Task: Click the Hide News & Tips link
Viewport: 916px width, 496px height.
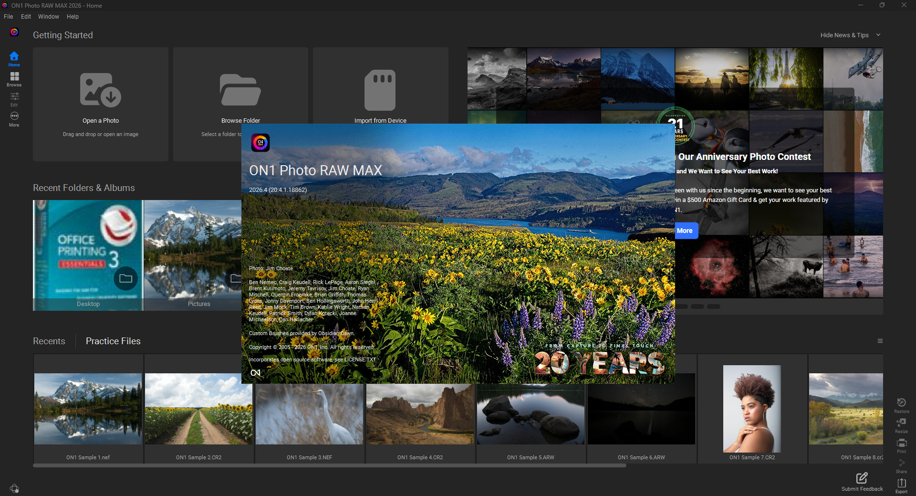Action: [x=844, y=35]
